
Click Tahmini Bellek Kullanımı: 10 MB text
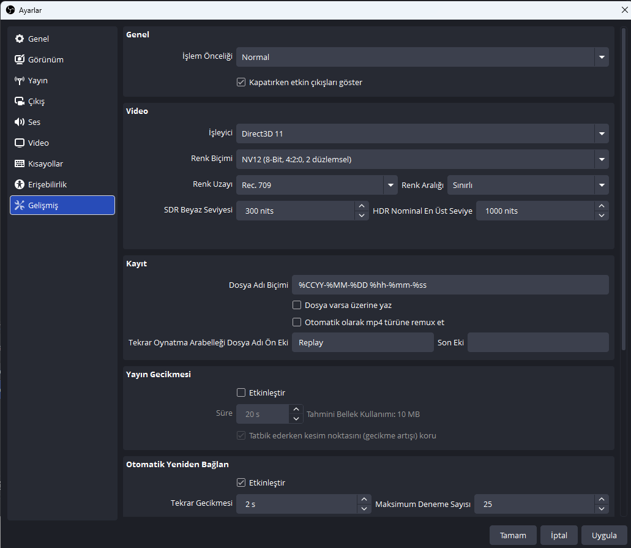coord(363,414)
